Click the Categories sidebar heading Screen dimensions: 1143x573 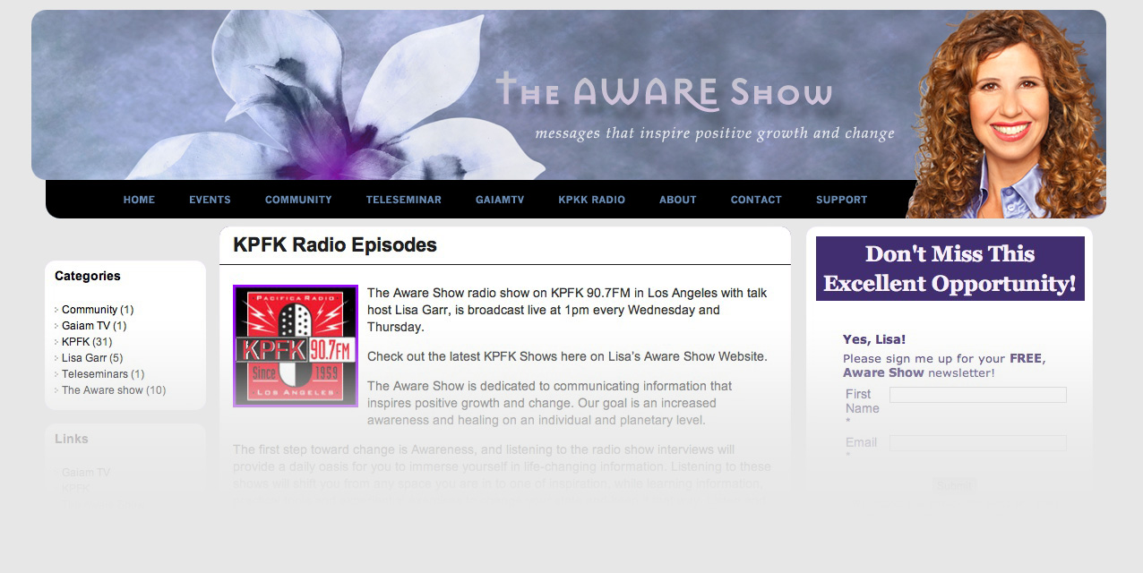88,276
